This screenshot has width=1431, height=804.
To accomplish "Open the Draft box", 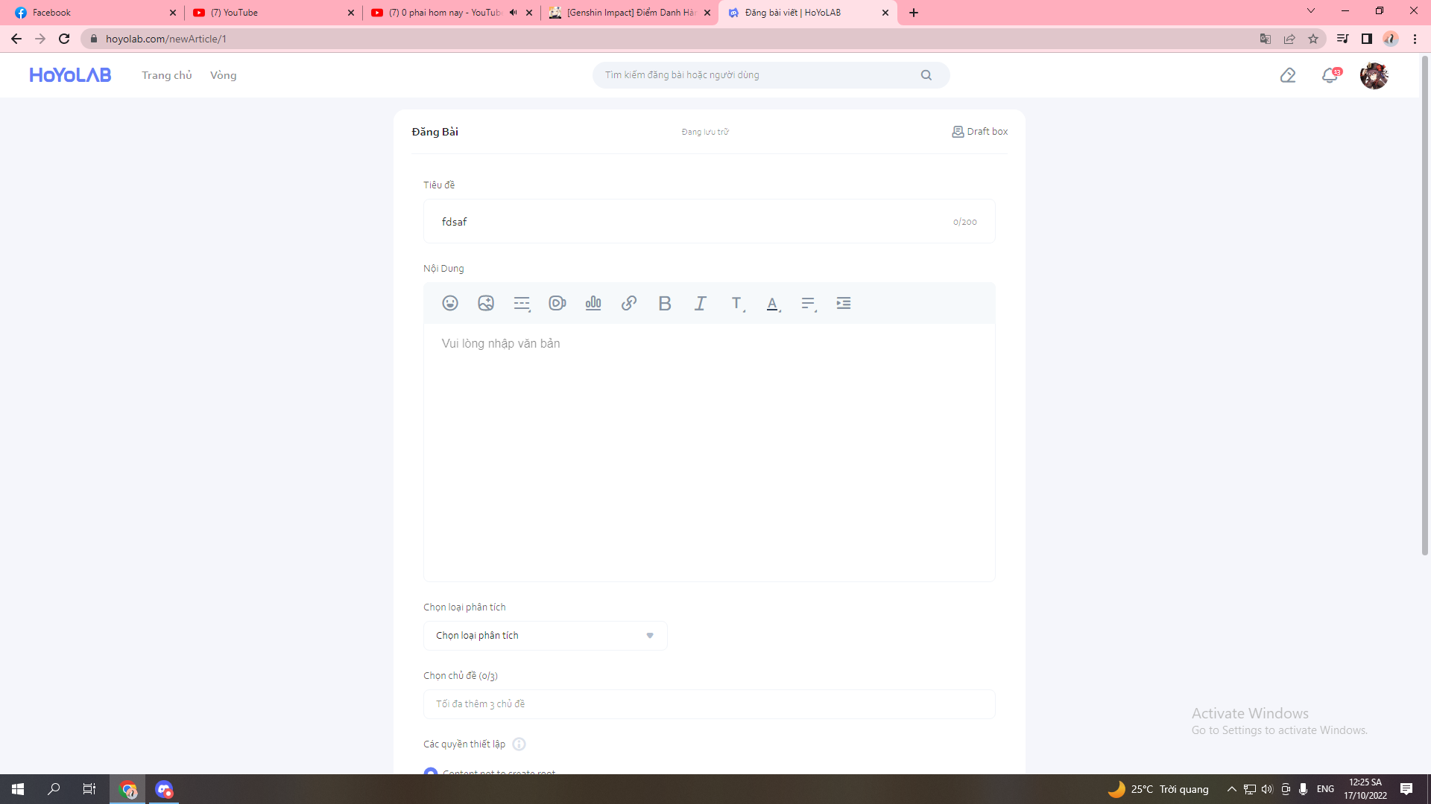I will pos(980,132).
